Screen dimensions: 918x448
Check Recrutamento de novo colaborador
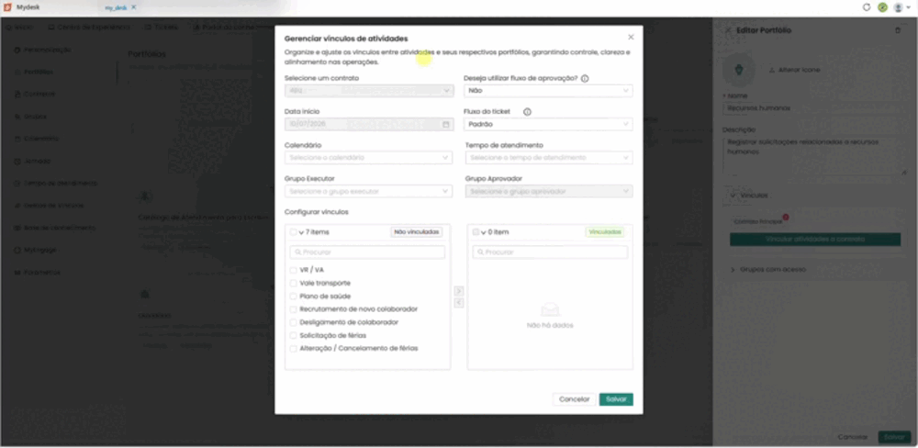point(294,309)
